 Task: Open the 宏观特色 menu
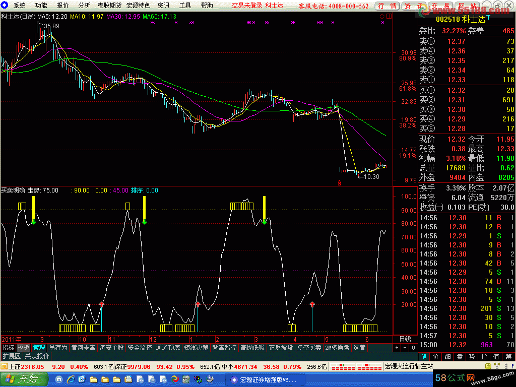pyautogui.click(x=138, y=6)
